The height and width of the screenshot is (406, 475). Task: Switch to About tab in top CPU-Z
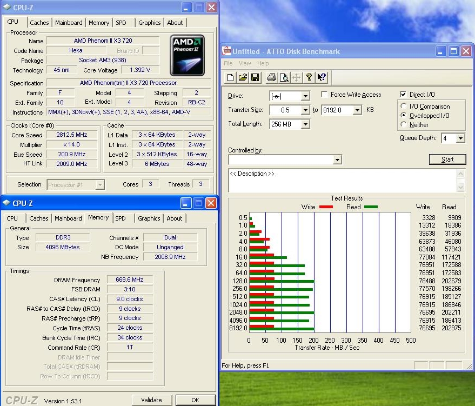pos(175,23)
